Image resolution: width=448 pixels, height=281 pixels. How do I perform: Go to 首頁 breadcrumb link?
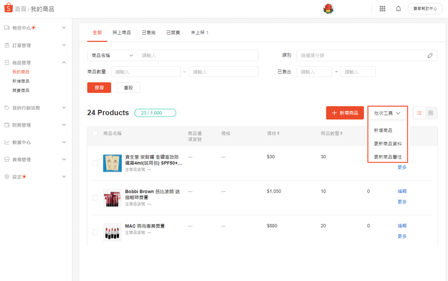click(21, 9)
